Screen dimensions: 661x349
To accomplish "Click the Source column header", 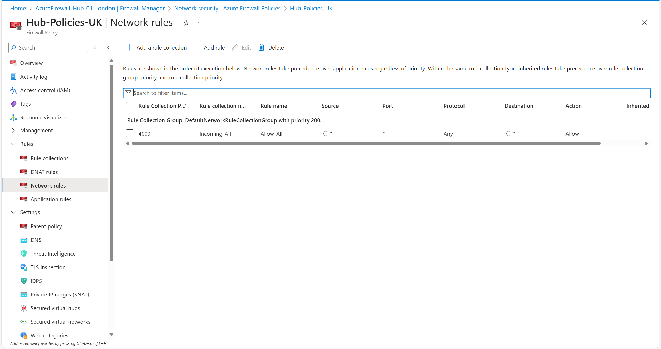I will point(330,106).
